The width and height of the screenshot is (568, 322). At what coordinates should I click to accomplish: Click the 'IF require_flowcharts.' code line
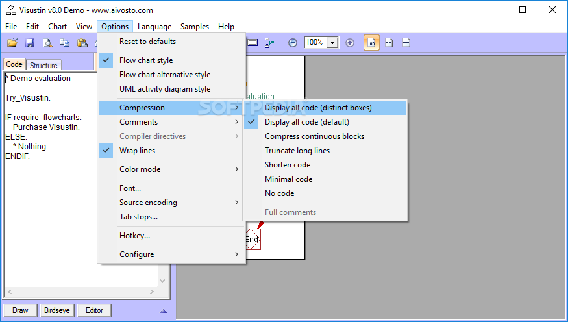(43, 118)
